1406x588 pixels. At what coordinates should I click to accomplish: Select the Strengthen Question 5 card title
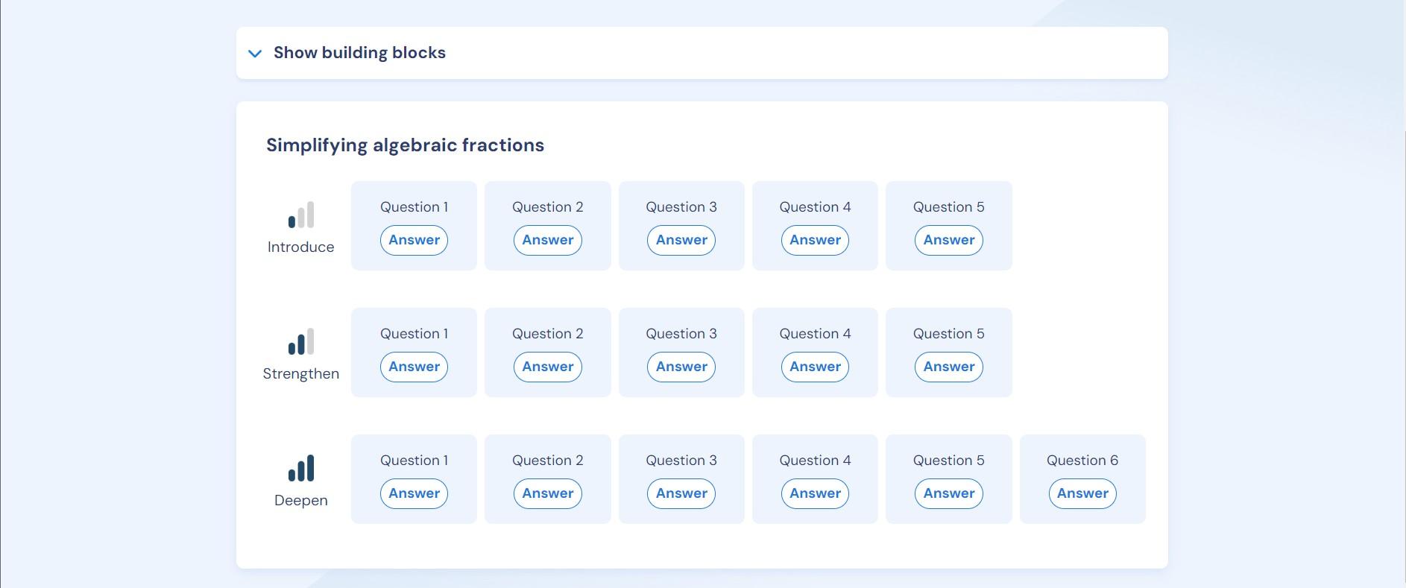949,334
